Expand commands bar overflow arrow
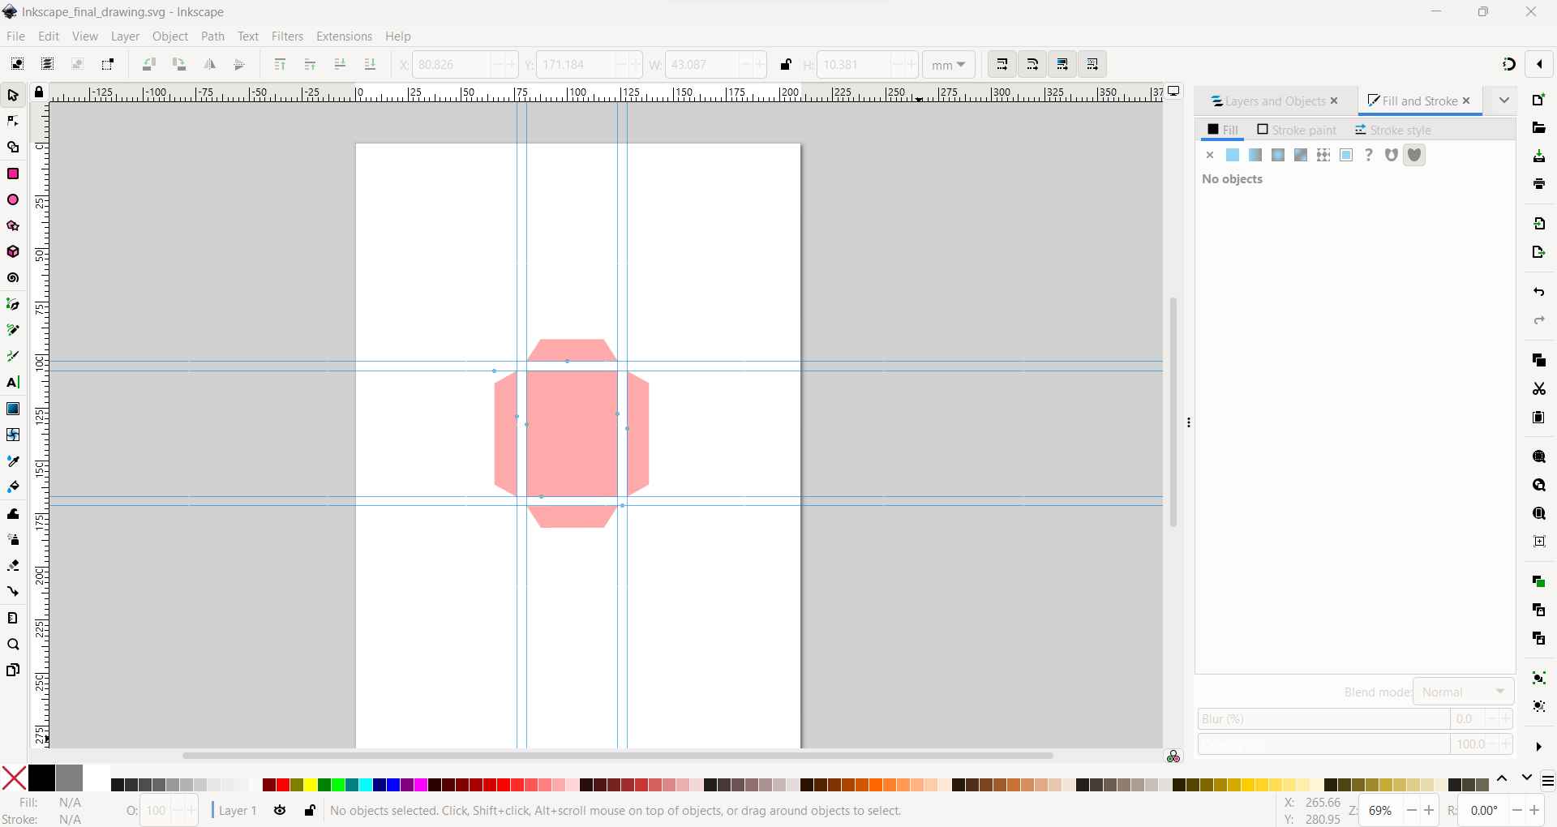 coord(1539,747)
